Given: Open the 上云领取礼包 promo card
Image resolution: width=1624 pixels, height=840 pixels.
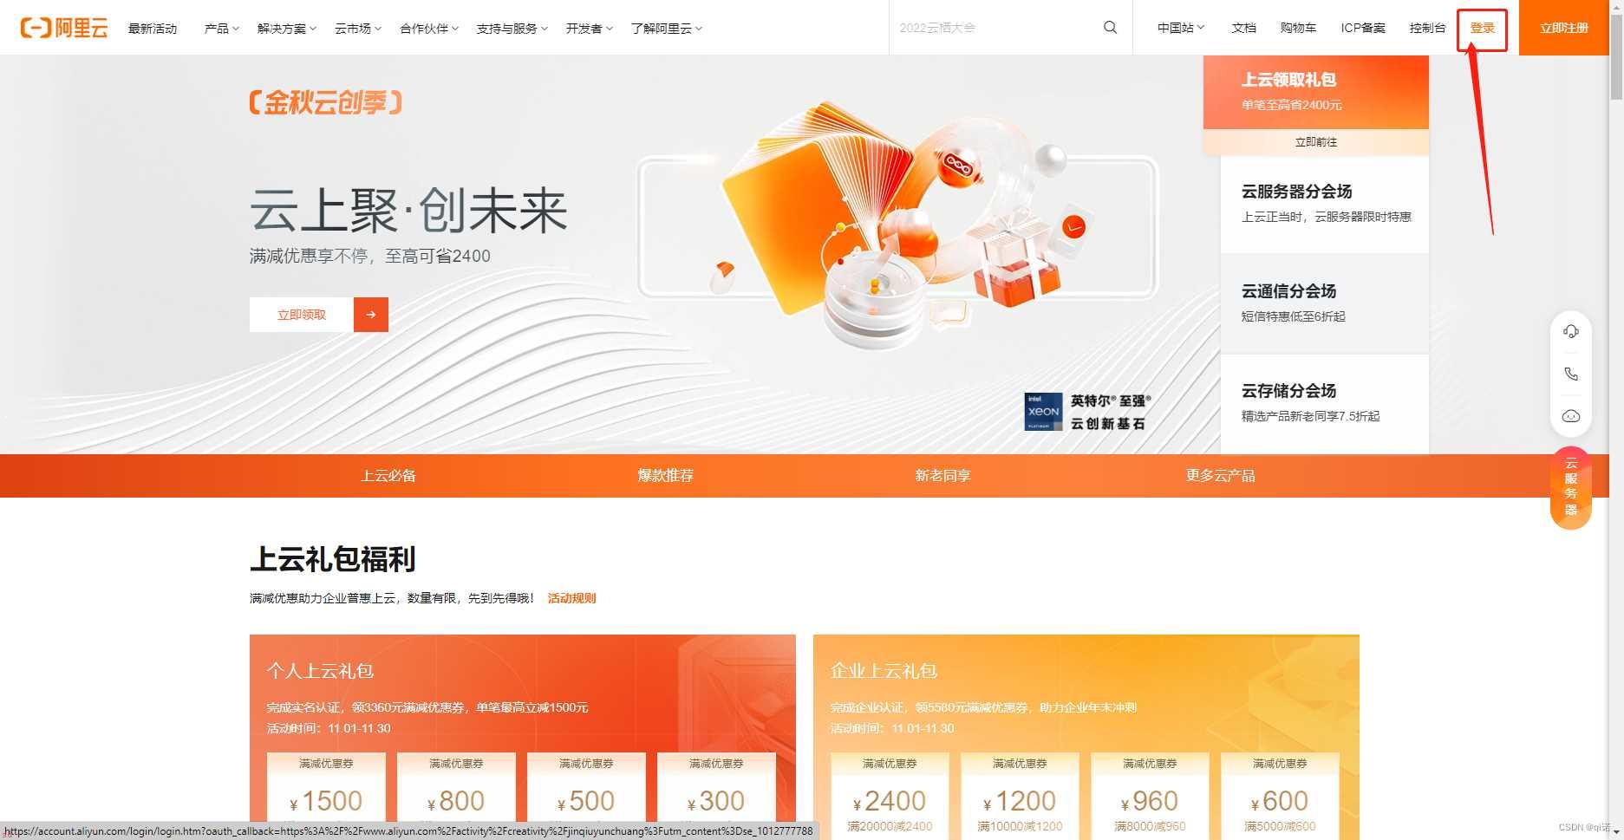Looking at the screenshot, I should 1316,92.
